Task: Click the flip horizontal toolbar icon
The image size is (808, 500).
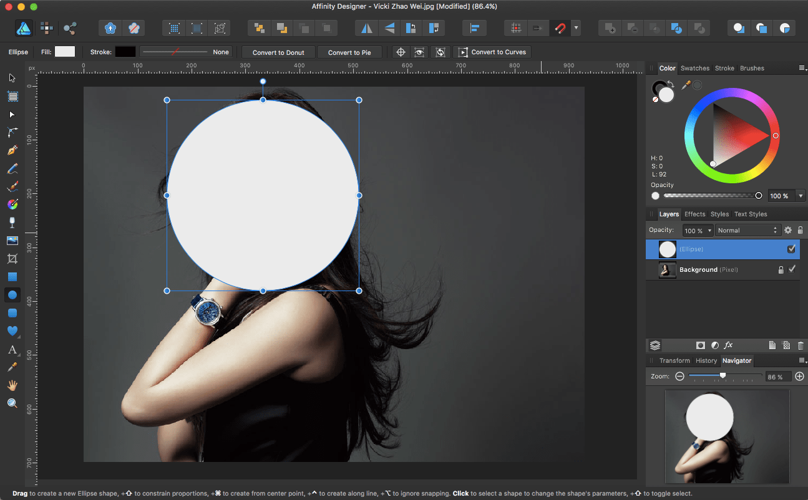Action: (366, 27)
